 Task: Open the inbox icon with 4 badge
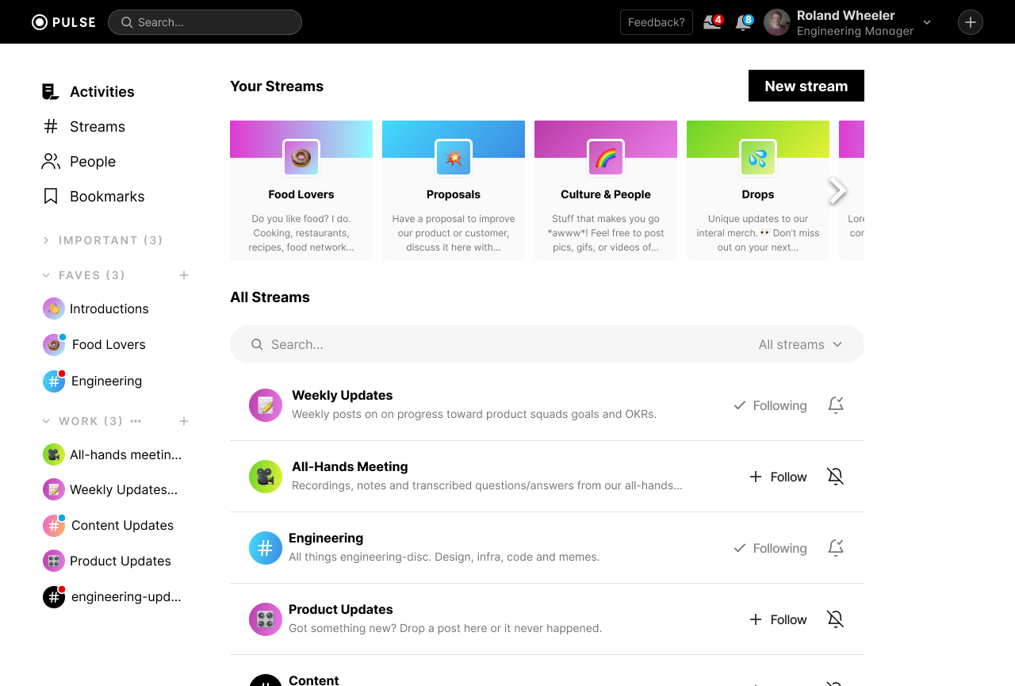pos(712,22)
